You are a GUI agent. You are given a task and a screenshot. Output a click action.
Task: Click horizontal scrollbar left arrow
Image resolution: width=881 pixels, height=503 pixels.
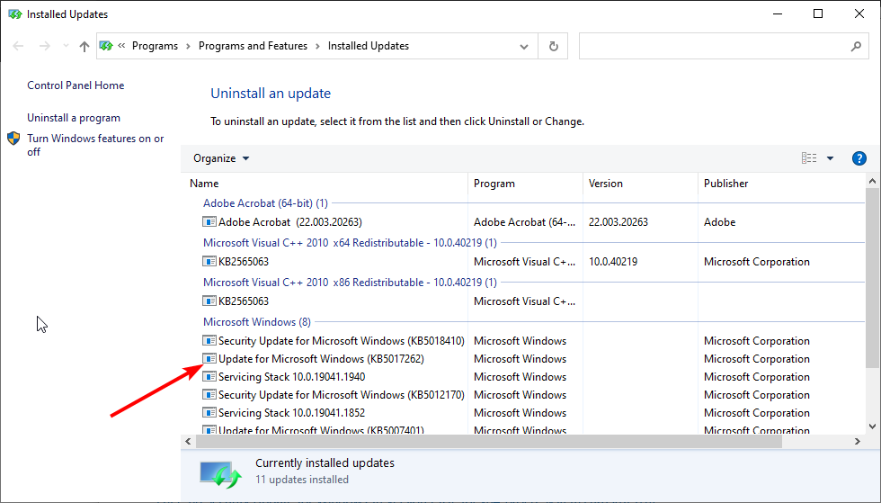(x=188, y=442)
